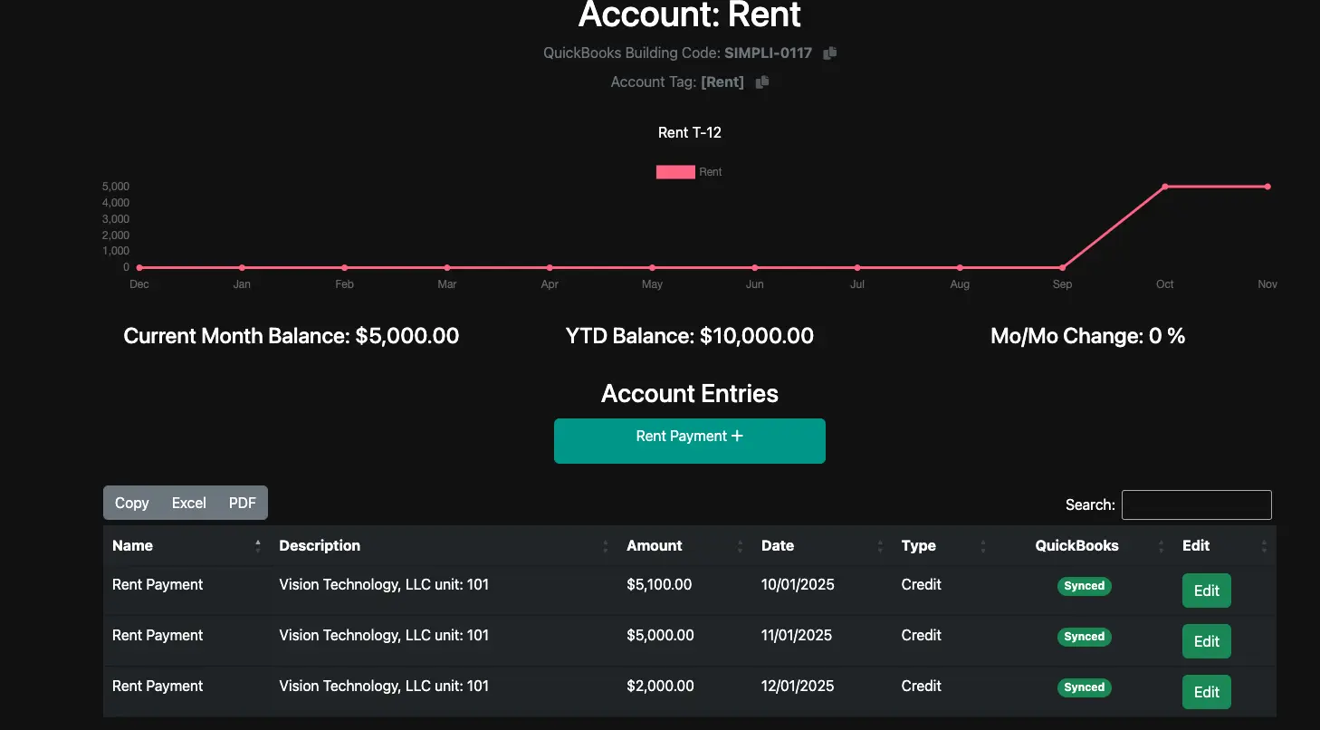Click the Search input field
Image resolution: width=1320 pixels, height=730 pixels.
1196,504
